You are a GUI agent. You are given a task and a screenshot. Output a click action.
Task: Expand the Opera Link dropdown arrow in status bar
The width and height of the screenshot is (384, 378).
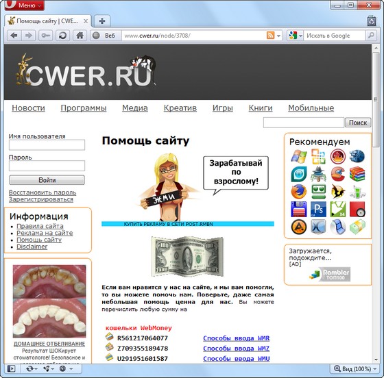point(36,368)
